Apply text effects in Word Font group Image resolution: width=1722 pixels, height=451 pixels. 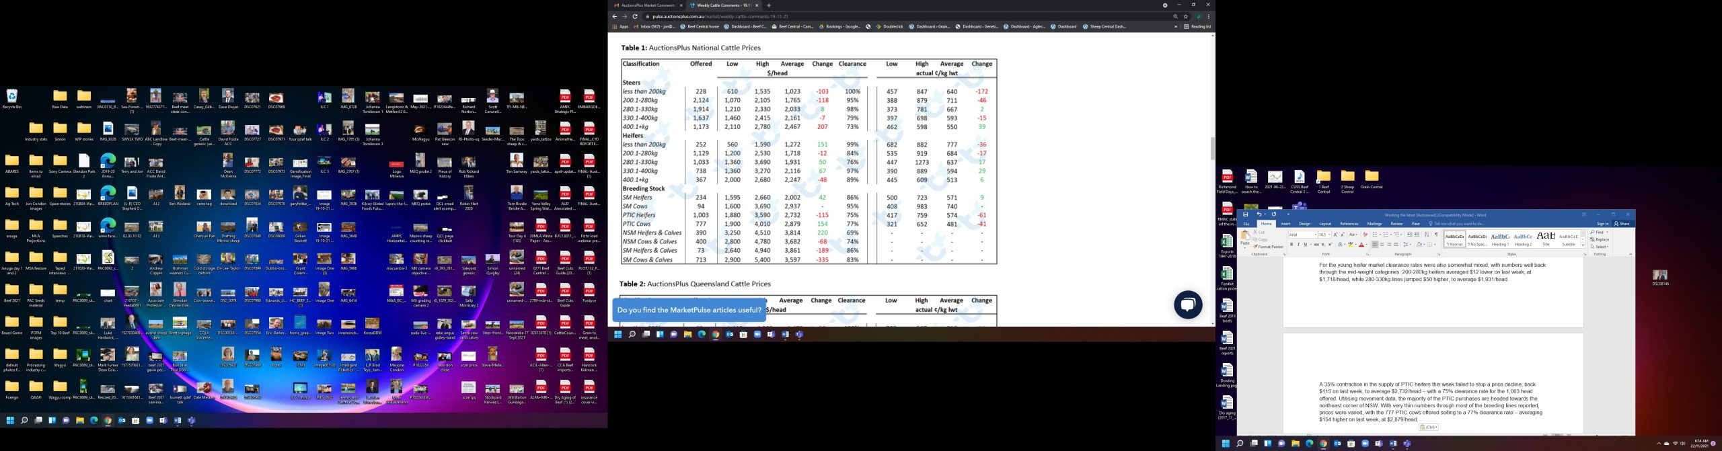point(1340,245)
